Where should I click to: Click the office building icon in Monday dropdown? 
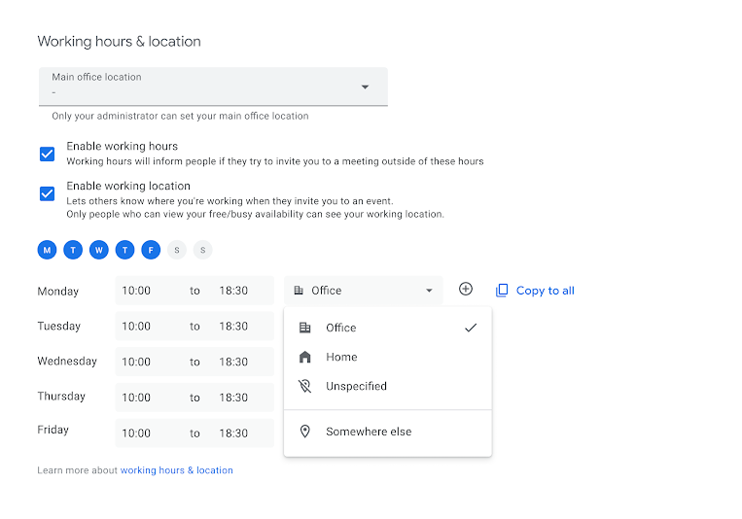299,291
